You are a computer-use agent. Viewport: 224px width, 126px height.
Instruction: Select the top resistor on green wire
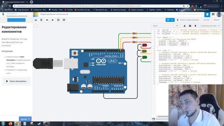click(135, 34)
